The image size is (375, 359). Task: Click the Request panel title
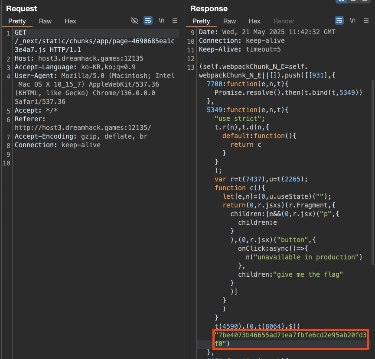pyautogui.click(x=22, y=9)
